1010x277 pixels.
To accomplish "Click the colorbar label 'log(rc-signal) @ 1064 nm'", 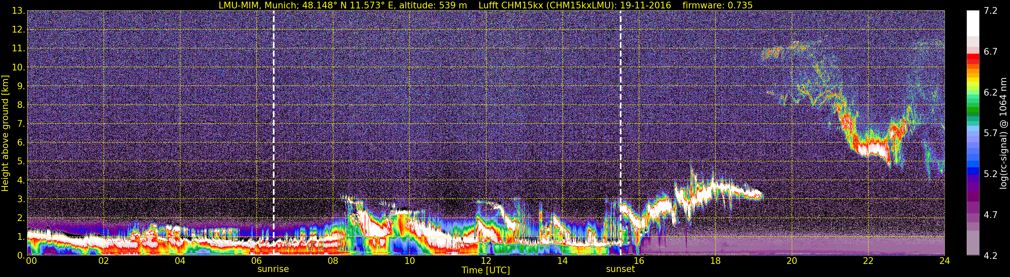I will coord(1003,133).
